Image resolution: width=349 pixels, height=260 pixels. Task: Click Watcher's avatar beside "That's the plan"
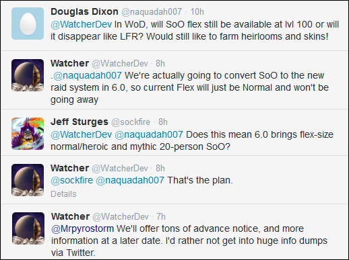pyautogui.click(x=28, y=180)
